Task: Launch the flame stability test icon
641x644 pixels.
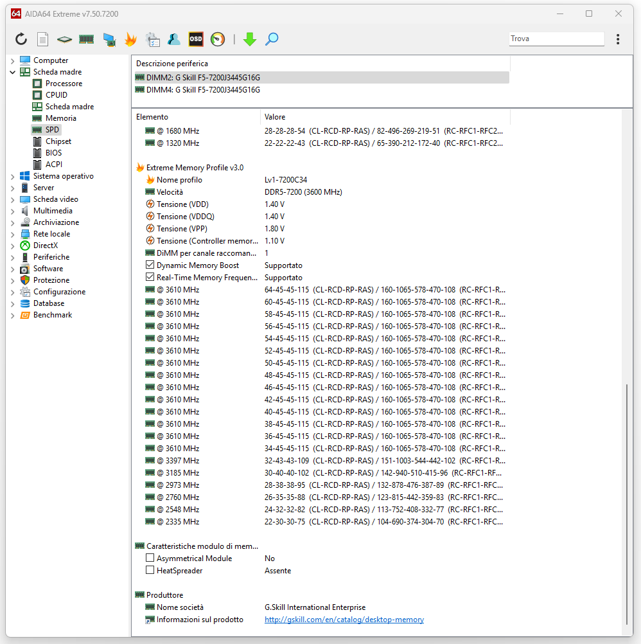Action: pyautogui.click(x=130, y=39)
